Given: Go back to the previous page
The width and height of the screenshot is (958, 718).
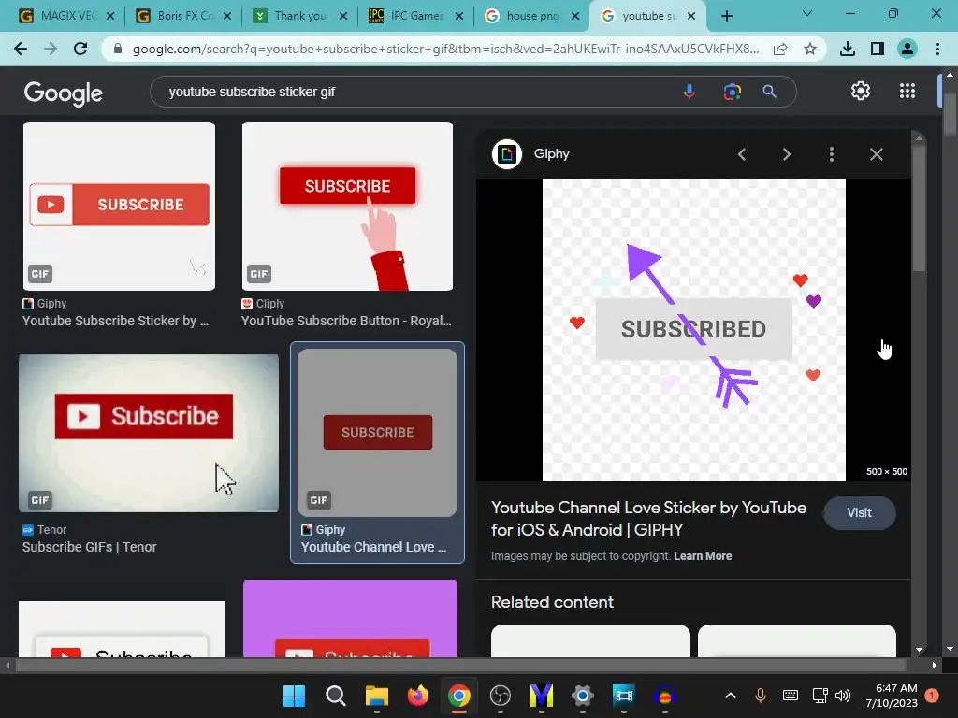Looking at the screenshot, I should tap(21, 49).
